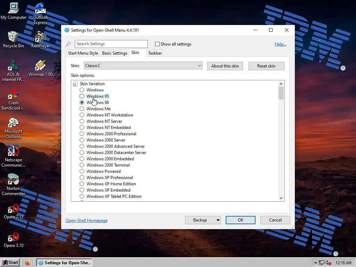Screen dimensions: 356x267
Task: Click the search magnifier icon in settings
Action: click(x=68, y=44)
